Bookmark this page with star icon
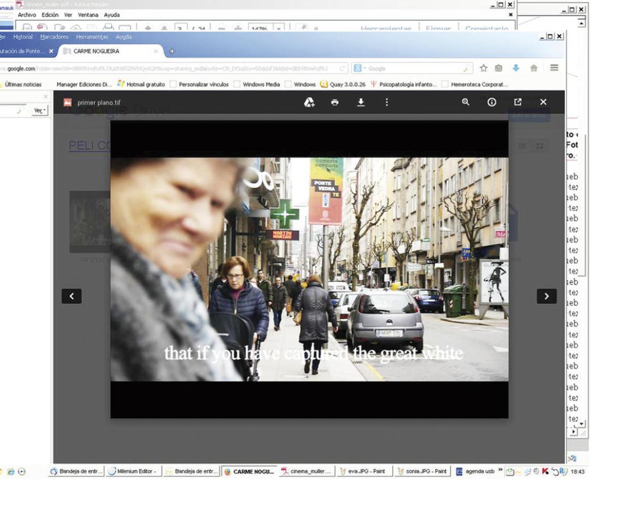Viewport: 637px width, 509px height. point(483,68)
